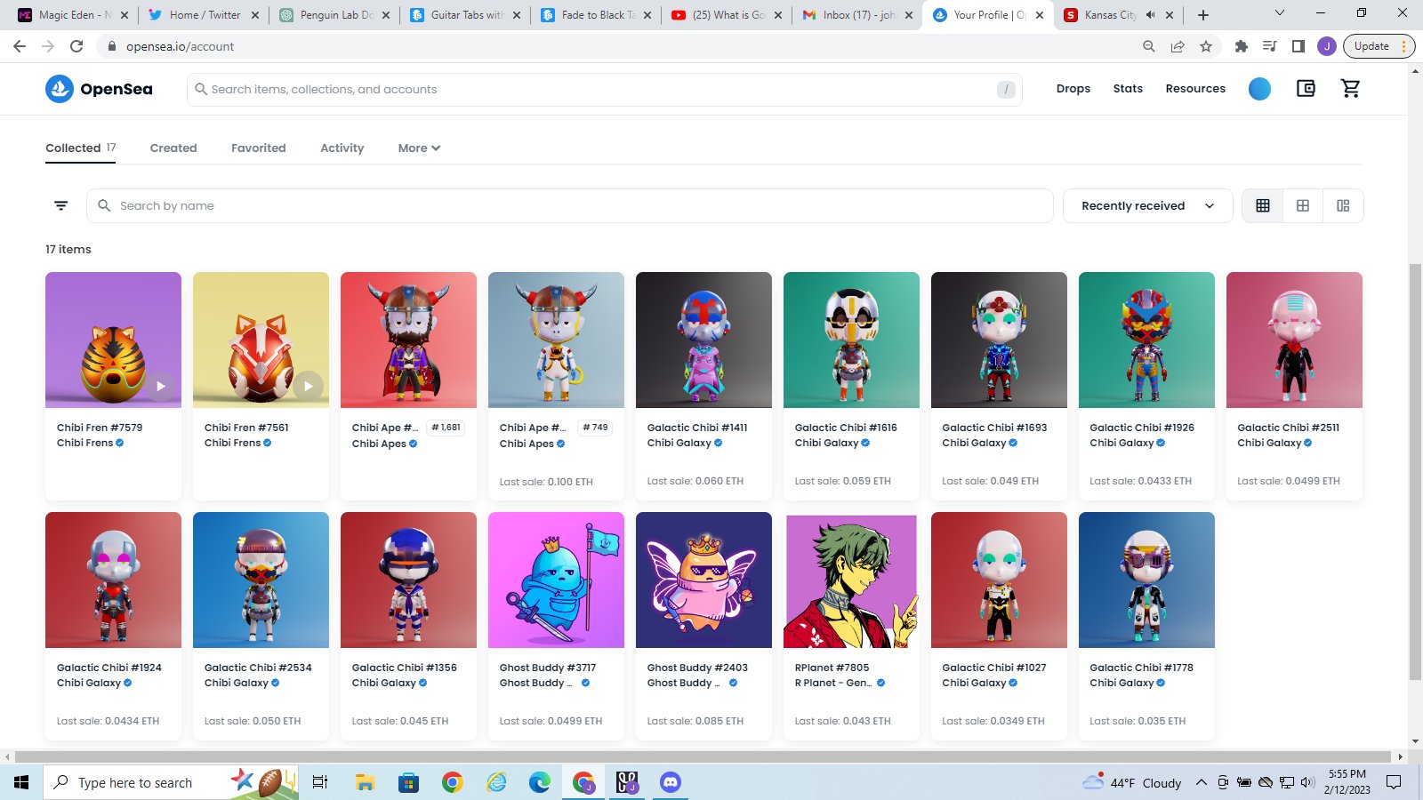1423x800 pixels.
Task: Open the Chibi Frens collection under #7579
Action: 85,443
